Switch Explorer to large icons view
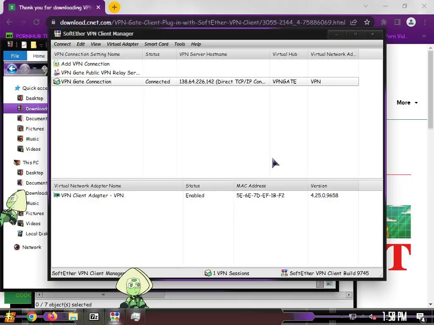Viewport: 434px width, 325px height. pos(329,284)
